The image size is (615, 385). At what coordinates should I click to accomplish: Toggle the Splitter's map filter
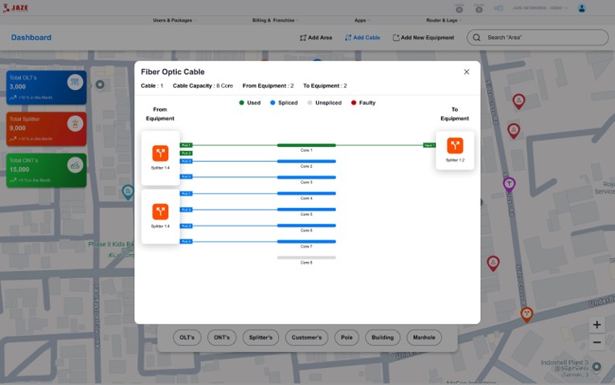coord(260,338)
